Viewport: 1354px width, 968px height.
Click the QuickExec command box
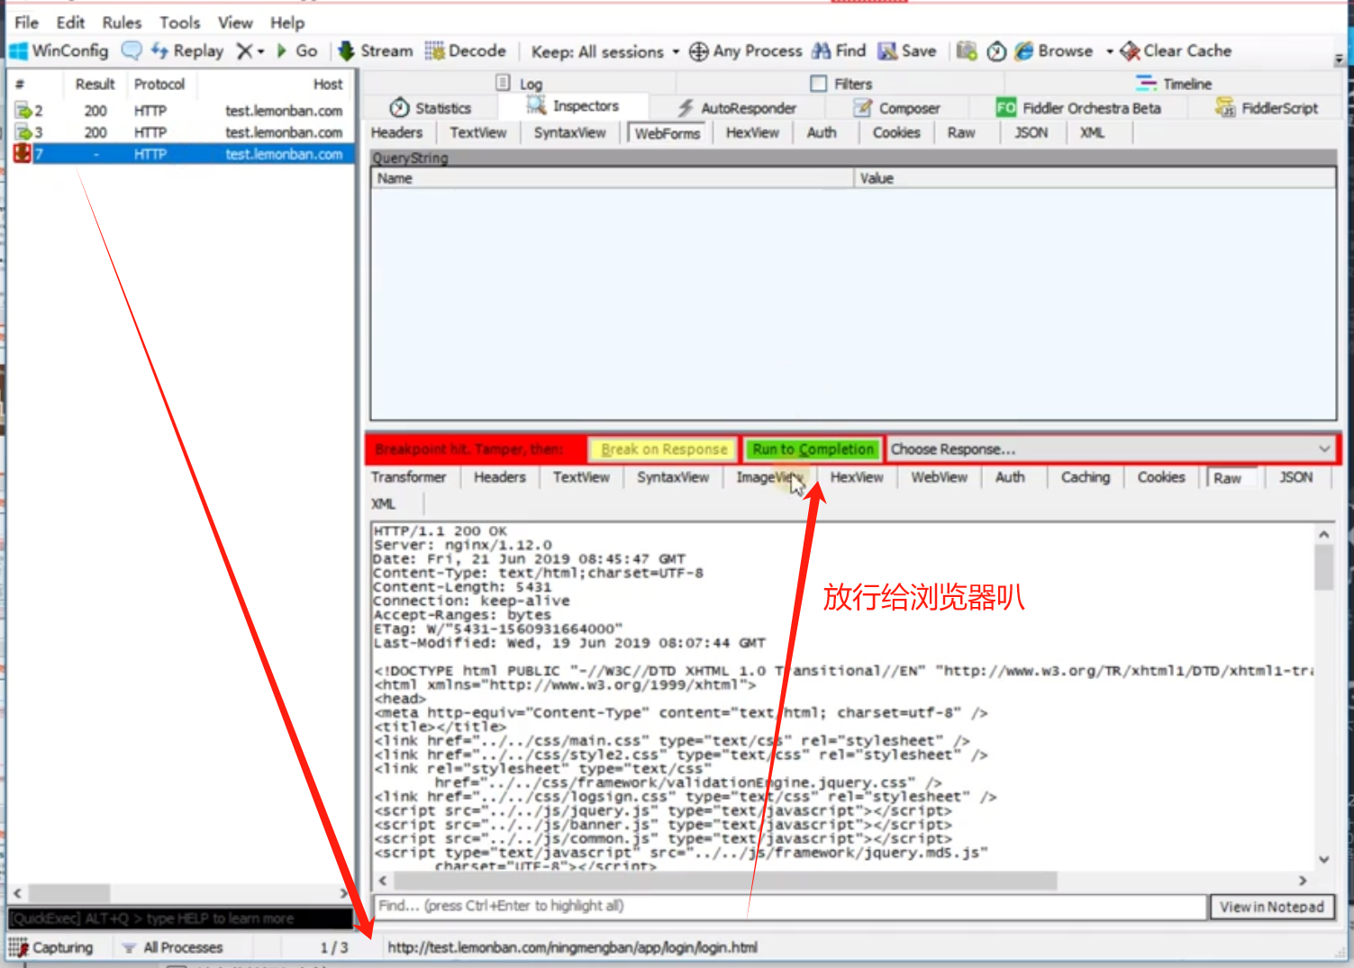pyautogui.click(x=180, y=918)
